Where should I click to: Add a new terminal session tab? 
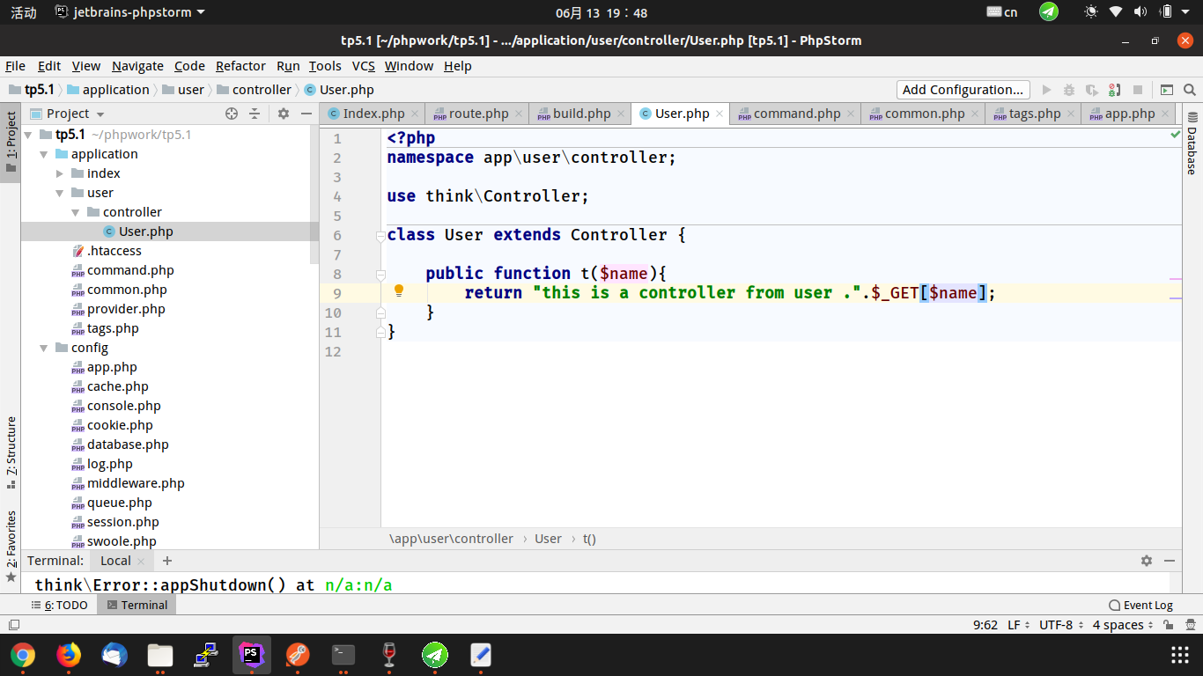(167, 561)
